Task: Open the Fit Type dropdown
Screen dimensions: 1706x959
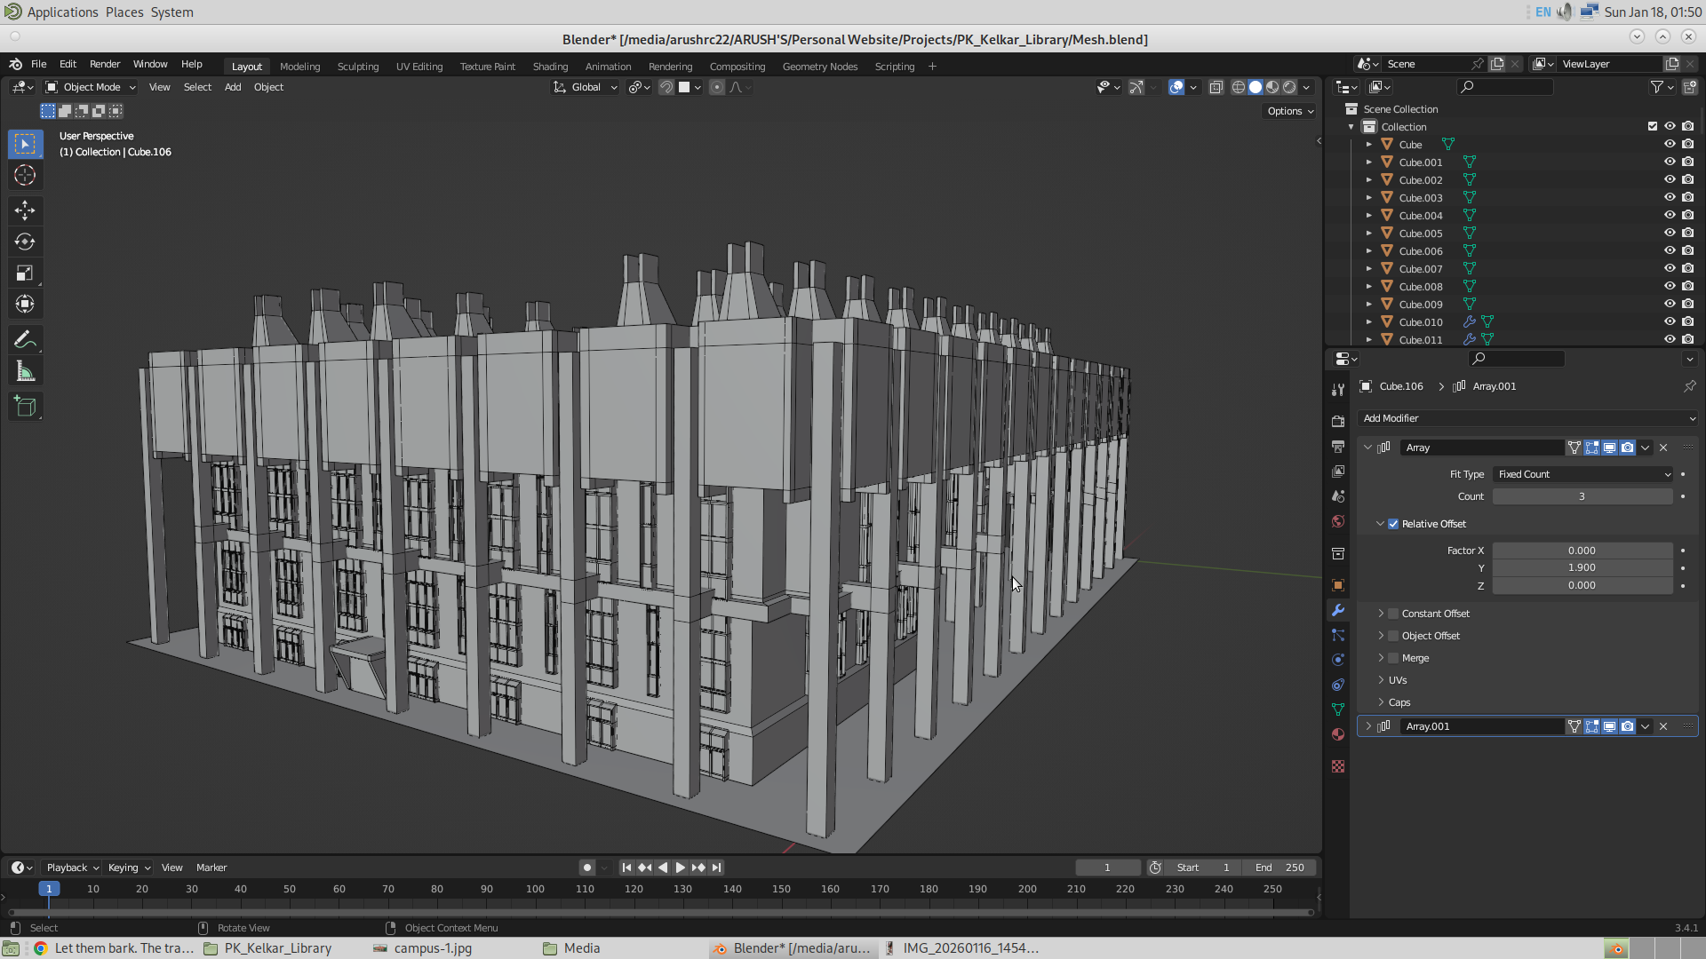Action: [x=1582, y=474]
